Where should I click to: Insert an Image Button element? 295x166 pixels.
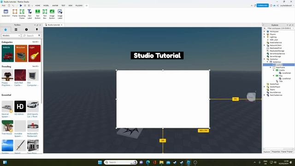[x=52, y=14]
